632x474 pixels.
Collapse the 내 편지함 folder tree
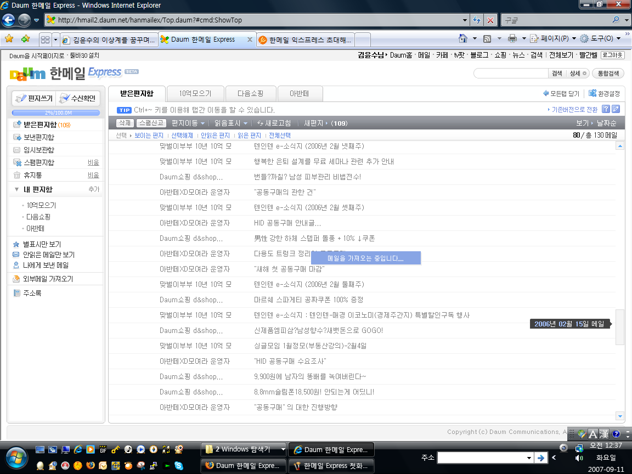pyautogui.click(x=16, y=189)
